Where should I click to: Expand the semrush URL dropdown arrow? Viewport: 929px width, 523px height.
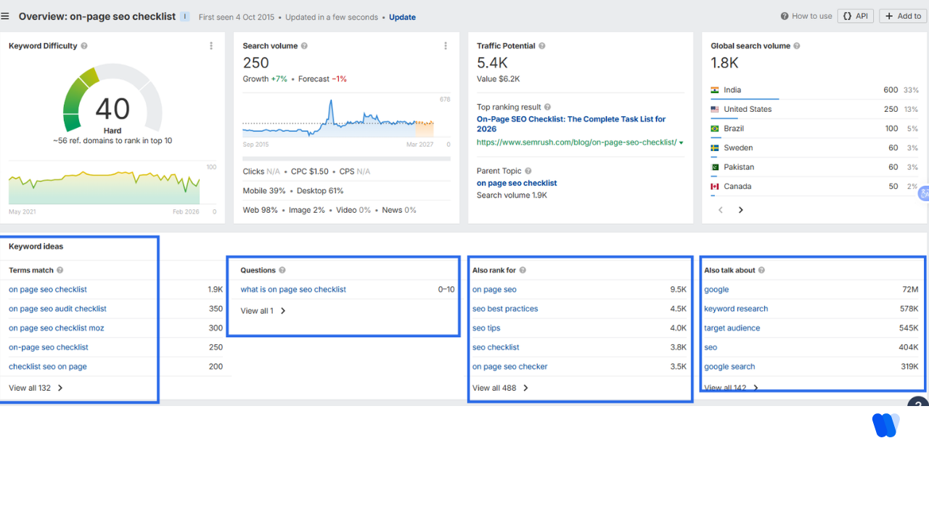click(x=681, y=143)
